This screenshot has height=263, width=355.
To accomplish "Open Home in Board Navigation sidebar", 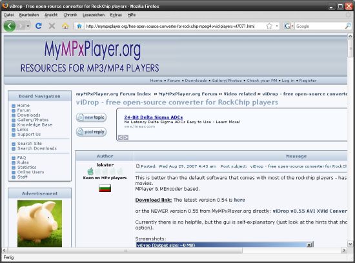I will click(x=23, y=105).
